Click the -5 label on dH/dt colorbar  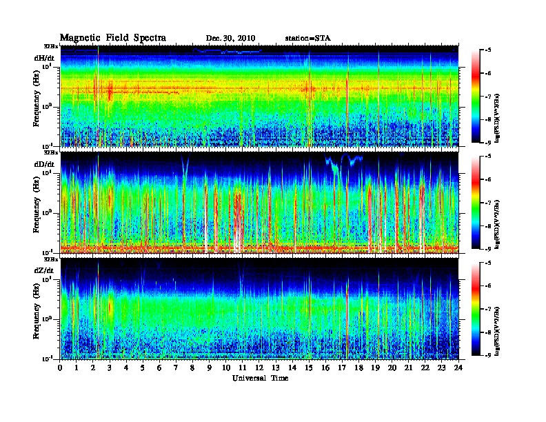point(488,50)
